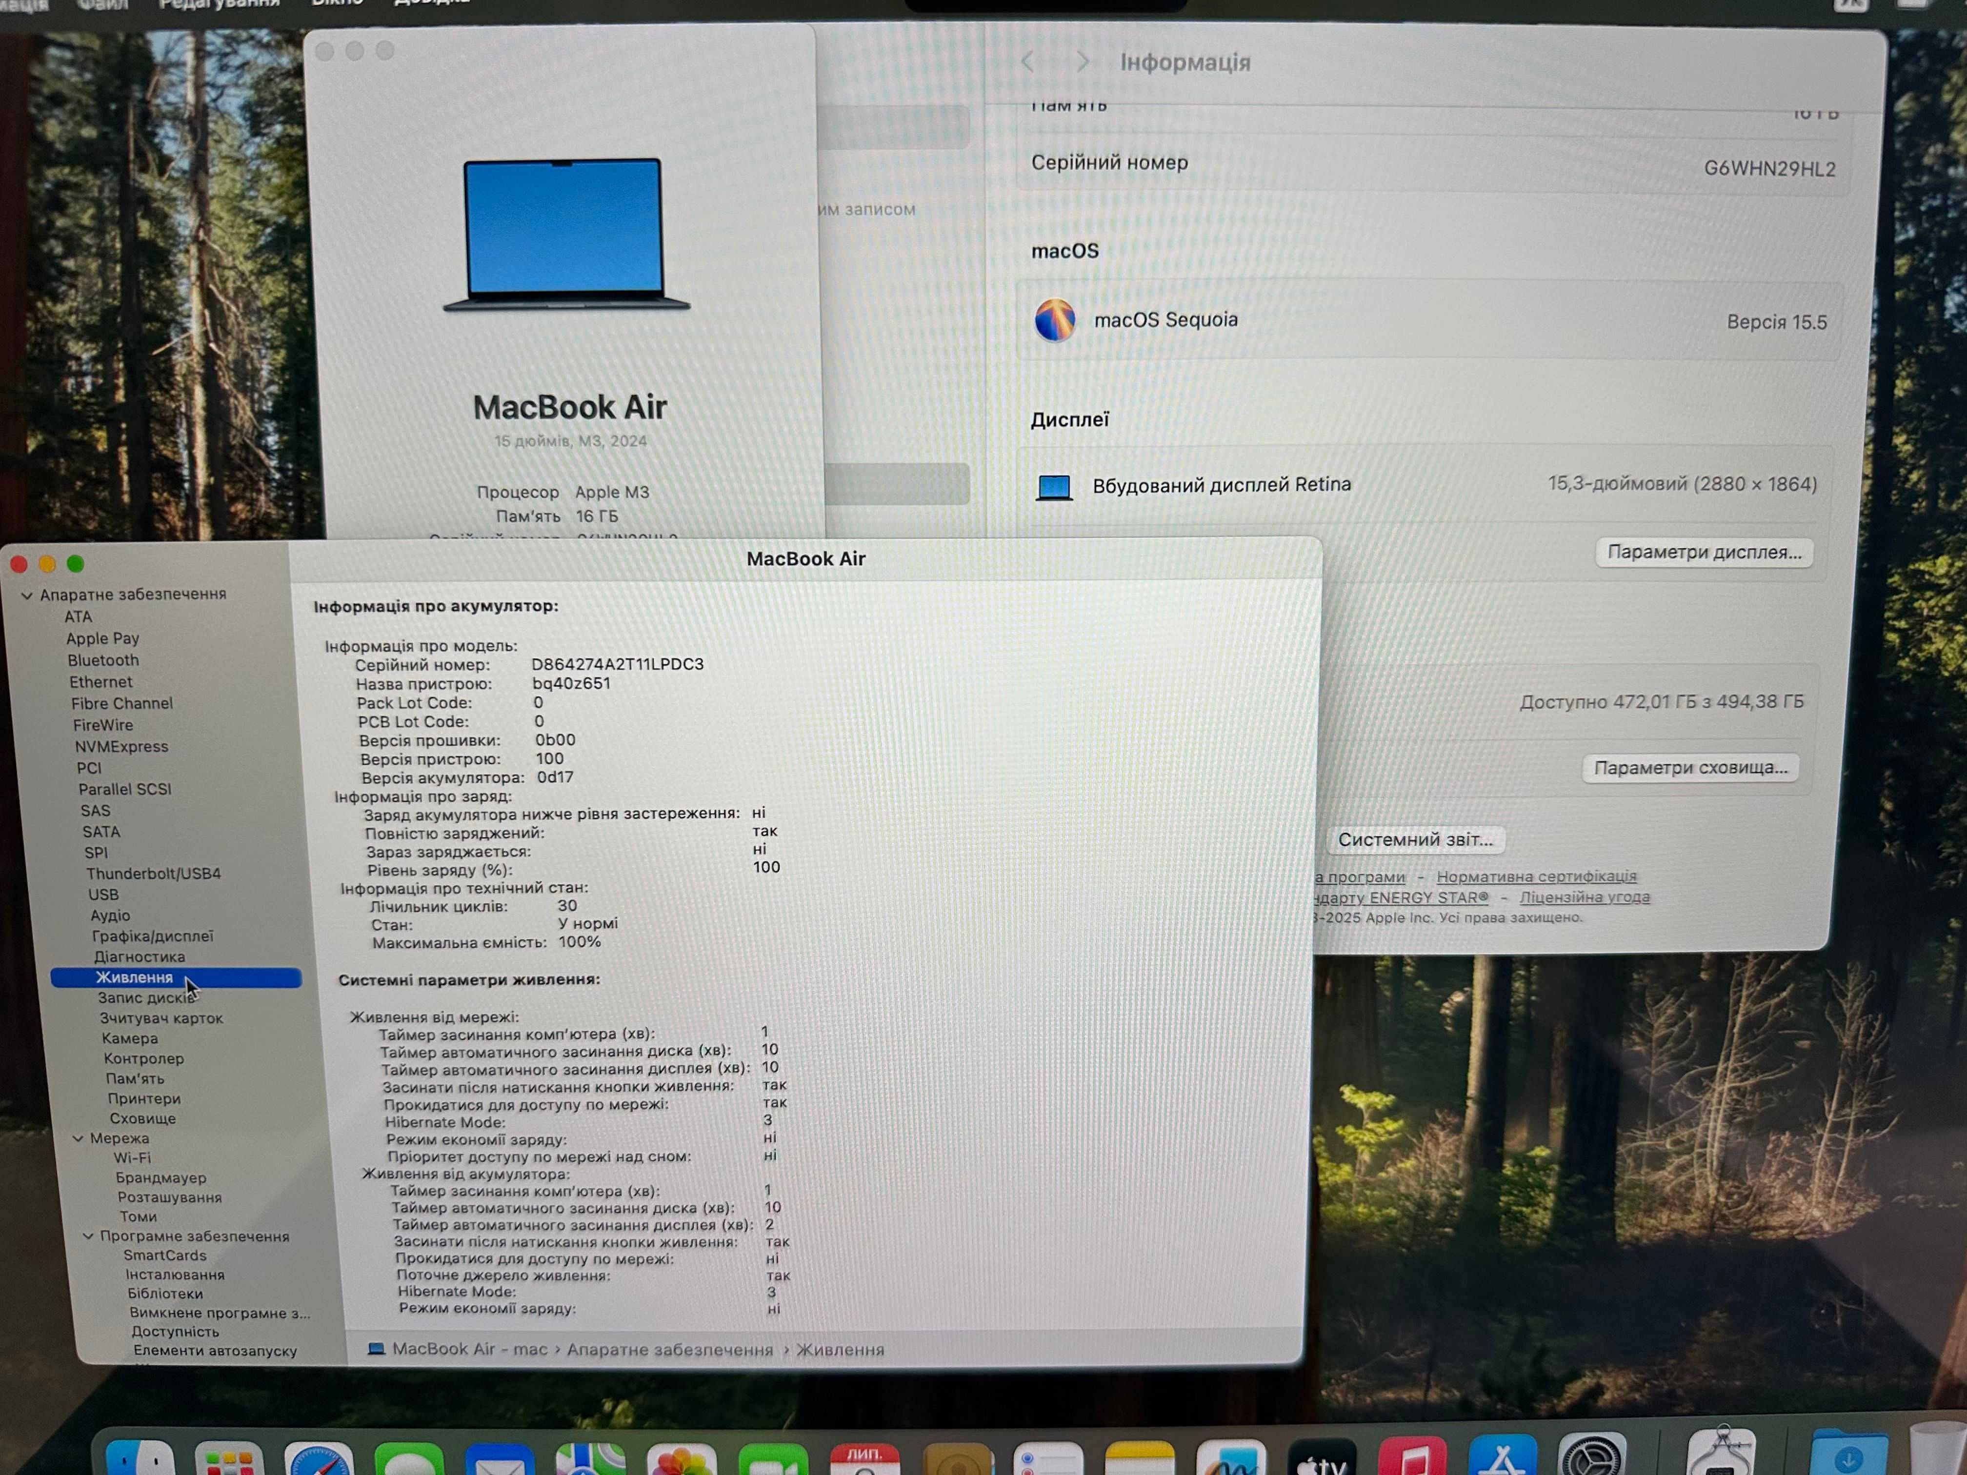Select Живлення in the sidebar

tap(176, 977)
